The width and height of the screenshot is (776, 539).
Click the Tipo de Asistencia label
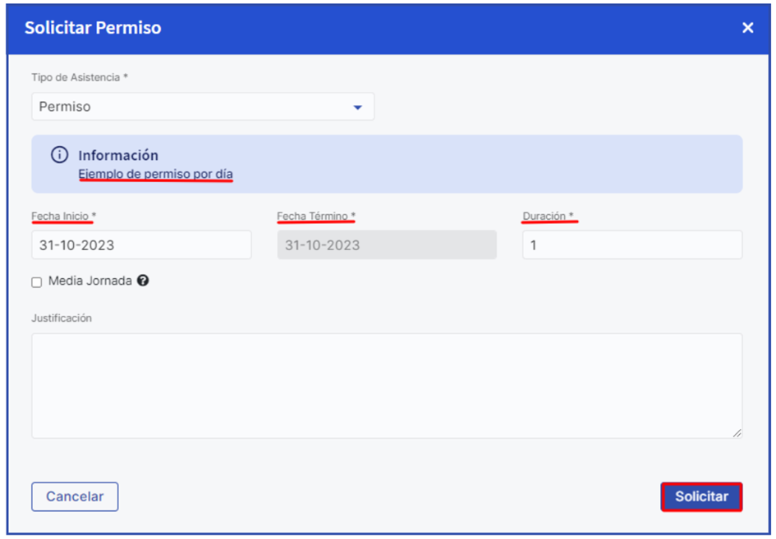tap(80, 77)
